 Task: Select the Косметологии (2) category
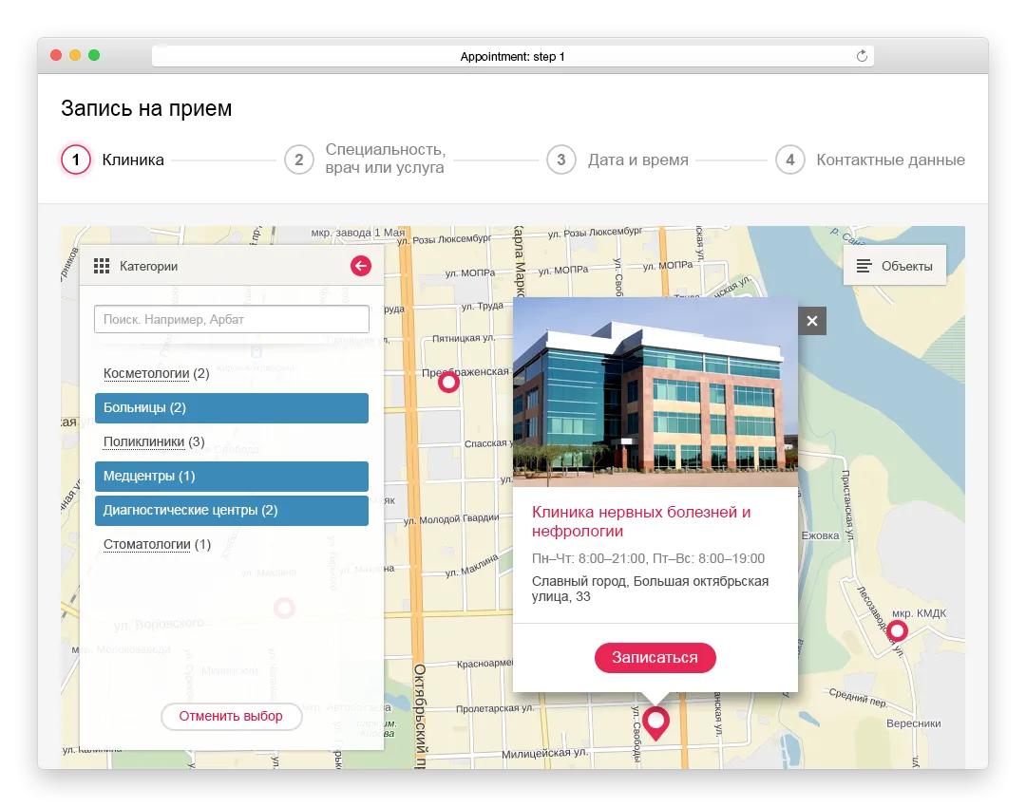coord(157,373)
